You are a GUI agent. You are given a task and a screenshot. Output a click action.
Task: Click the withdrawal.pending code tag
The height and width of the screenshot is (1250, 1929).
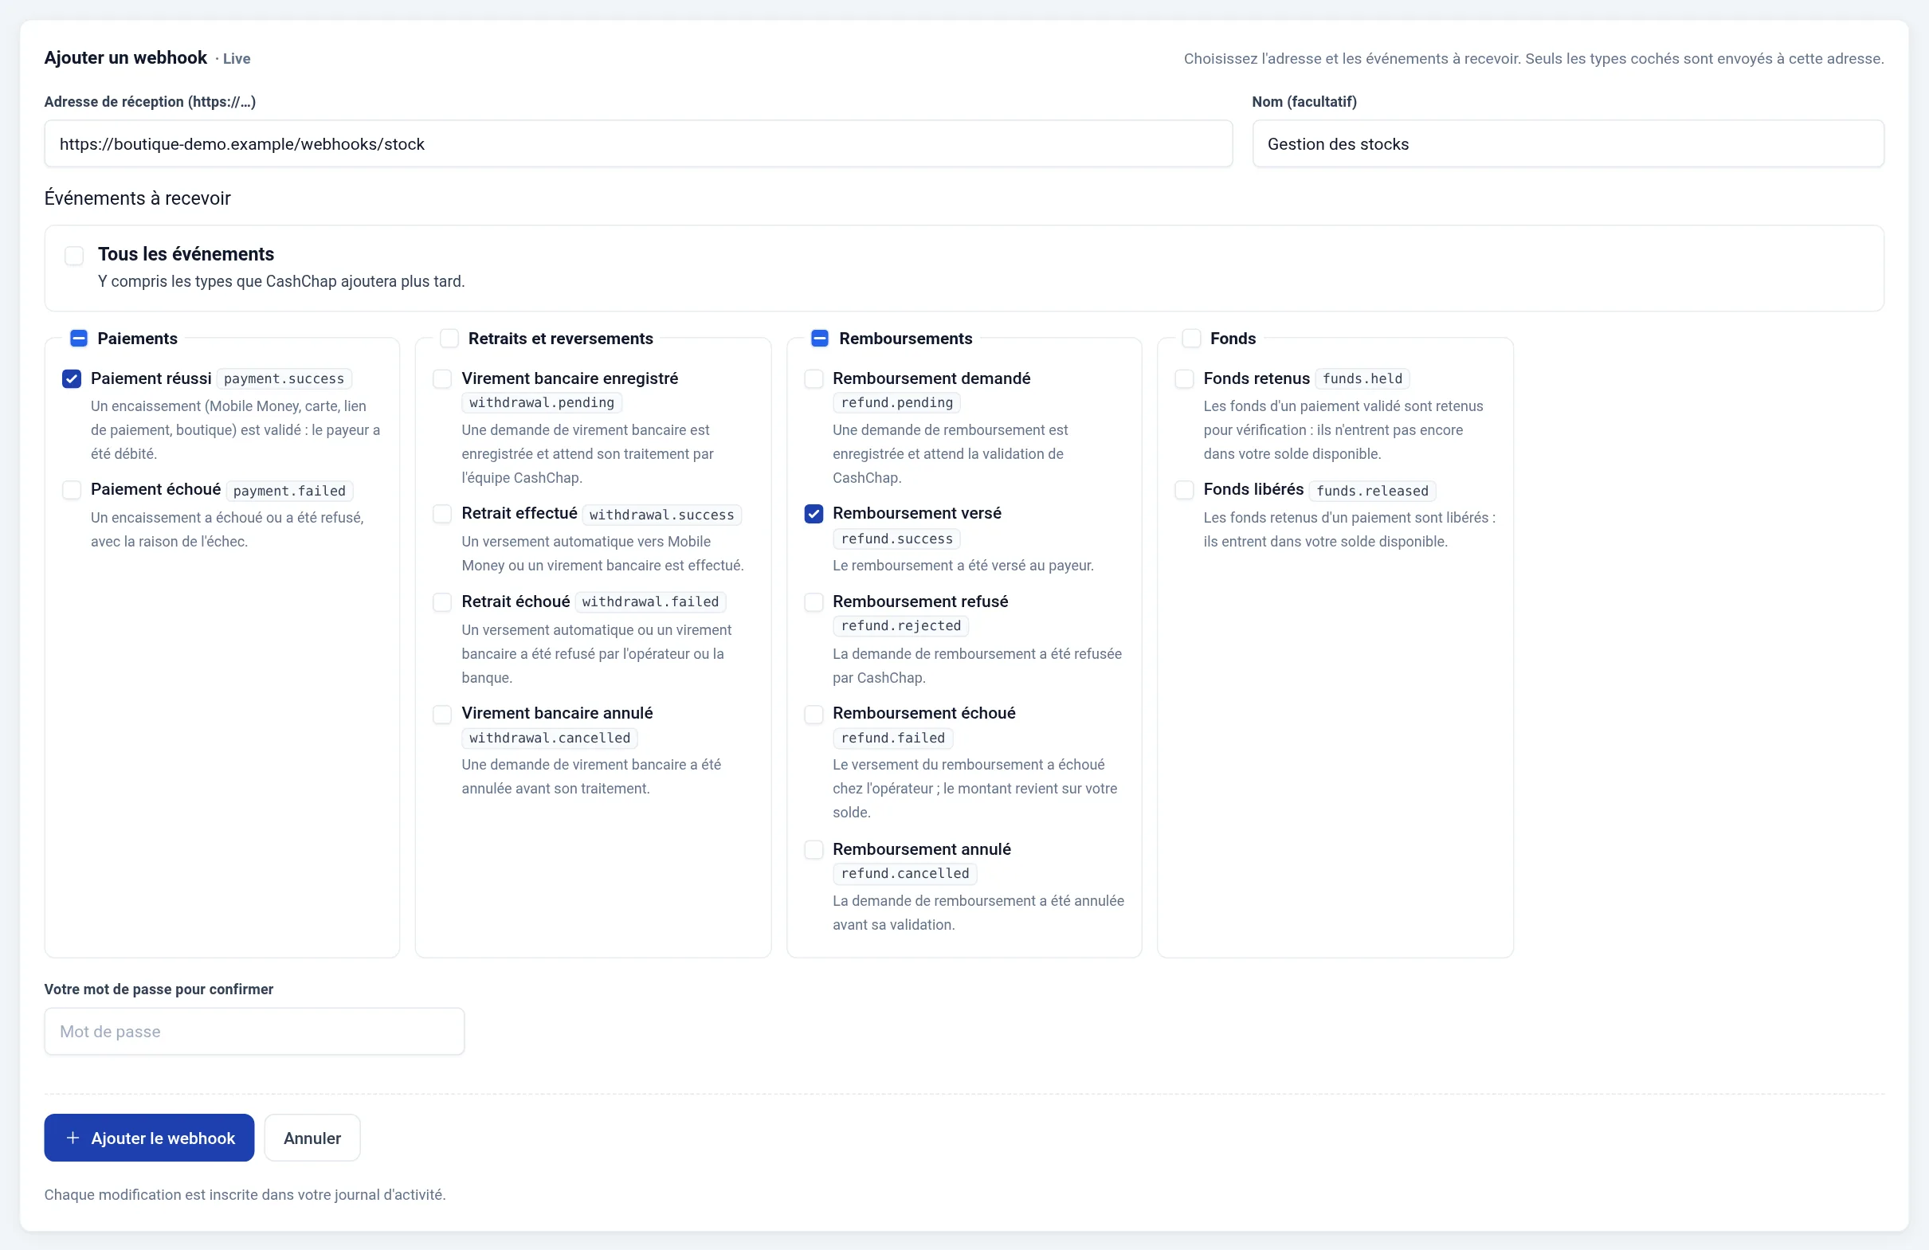pyautogui.click(x=542, y=402)
